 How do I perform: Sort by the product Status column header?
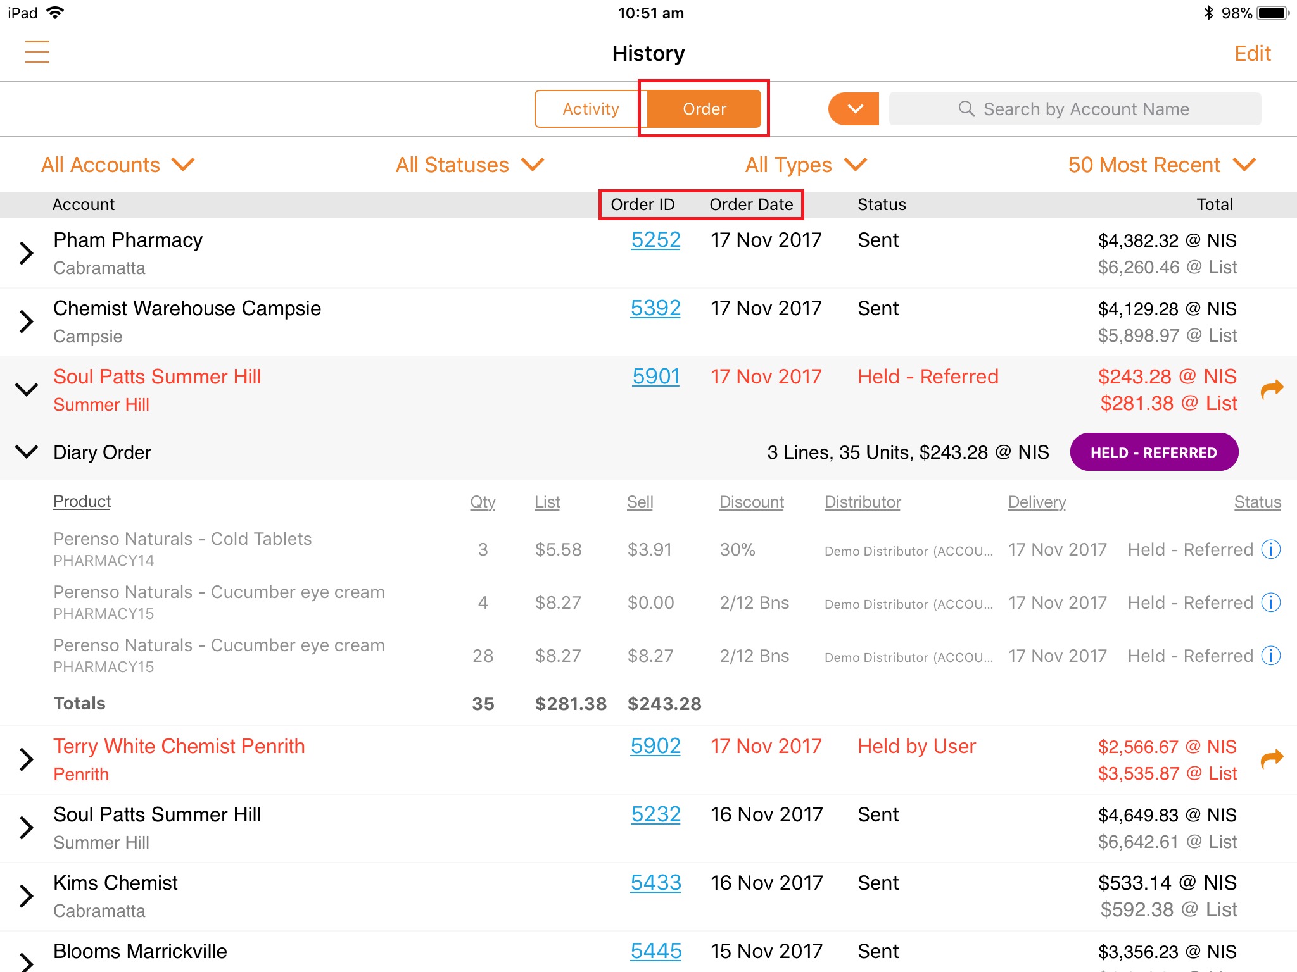pos(1257,502)
